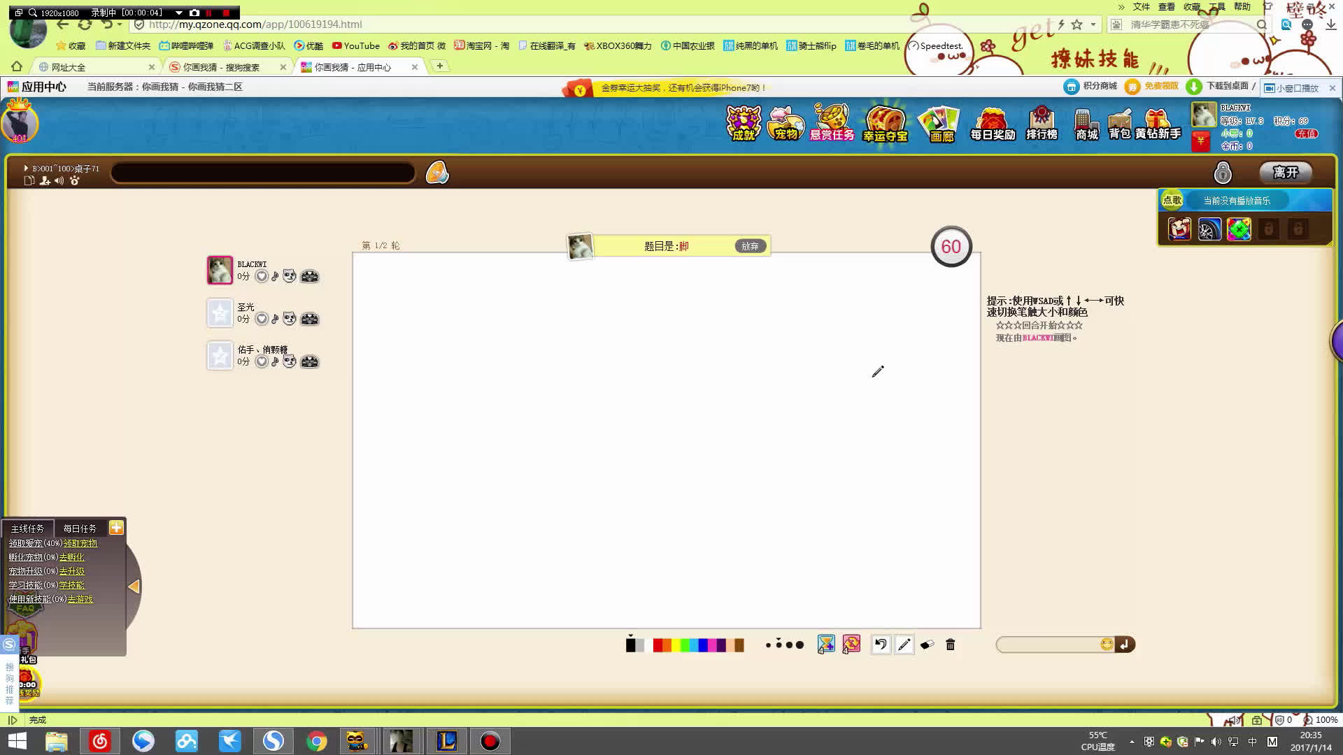1343x755 pixels.
Task: Open Chrome from the Windows taskbar
Action: (316, 741)
